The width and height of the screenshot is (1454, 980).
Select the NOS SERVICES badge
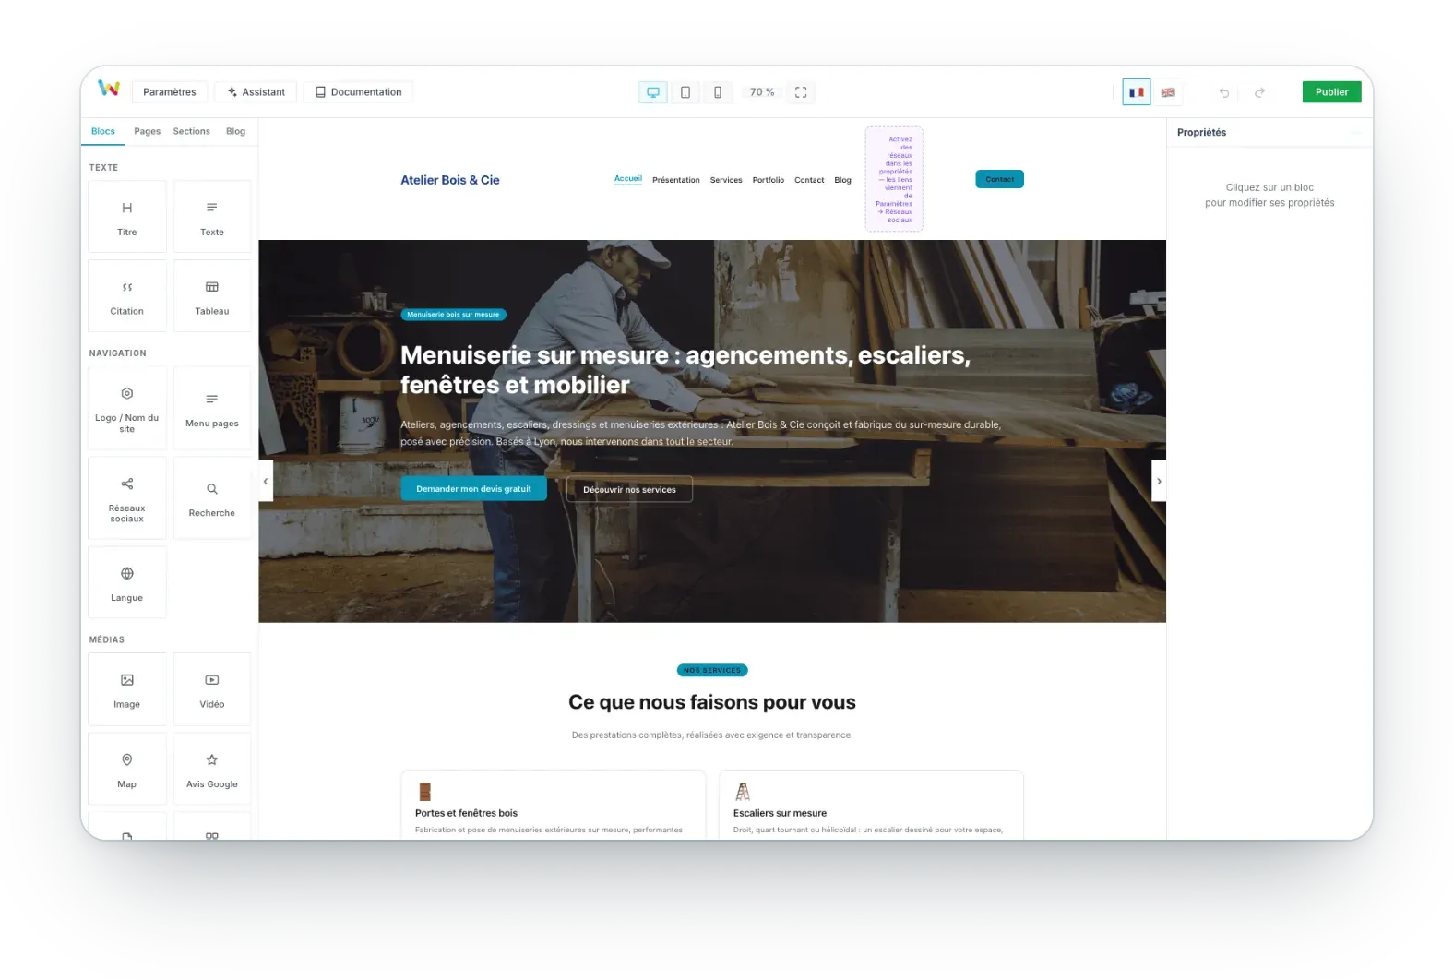[x=712, y=670]
